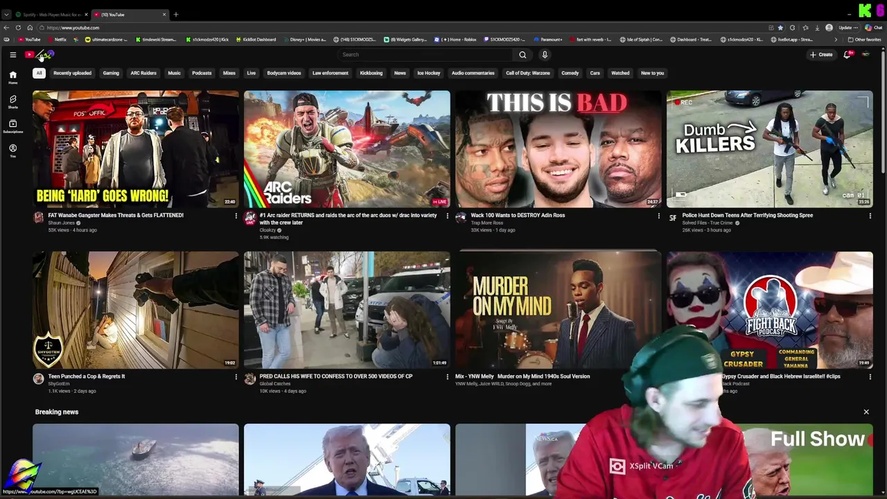Select the ARC Raiders chip
The width and height of the screenshot is (887, 499).
click(x=143, y=73)
